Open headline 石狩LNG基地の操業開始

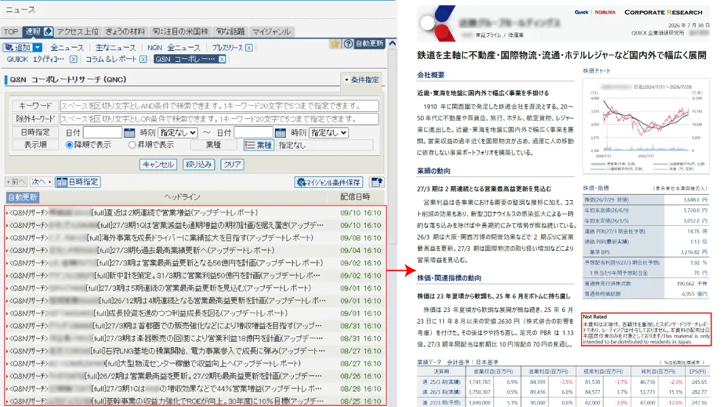[208, 351]
